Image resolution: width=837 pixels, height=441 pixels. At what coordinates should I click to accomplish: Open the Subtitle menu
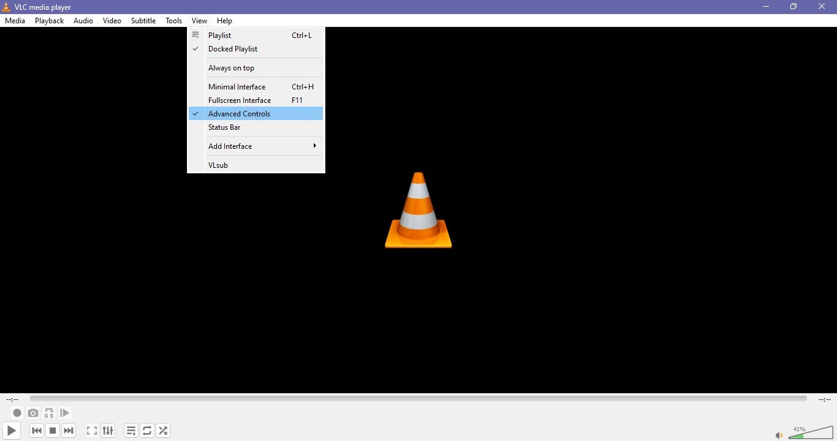[143, 20]
